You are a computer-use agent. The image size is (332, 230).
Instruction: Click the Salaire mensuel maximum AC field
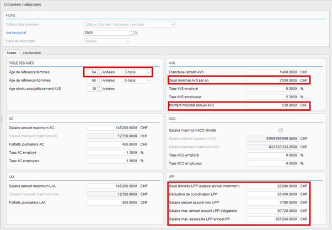coord(113,136)
